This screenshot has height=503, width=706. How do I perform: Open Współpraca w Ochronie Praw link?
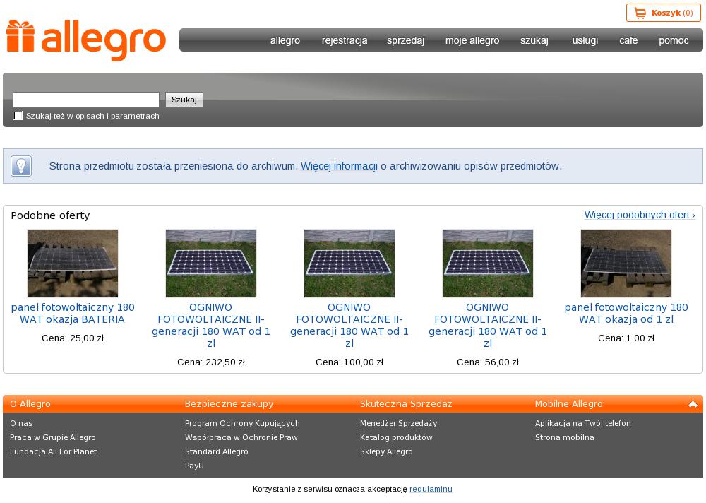coord(241,437)
